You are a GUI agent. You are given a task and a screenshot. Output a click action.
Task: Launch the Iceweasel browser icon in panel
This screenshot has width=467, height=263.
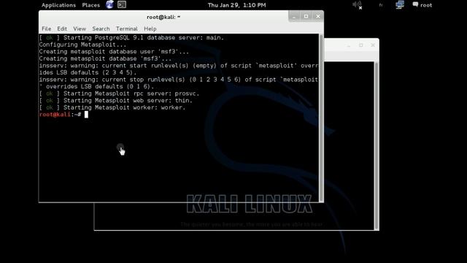(x=109, y=4)
